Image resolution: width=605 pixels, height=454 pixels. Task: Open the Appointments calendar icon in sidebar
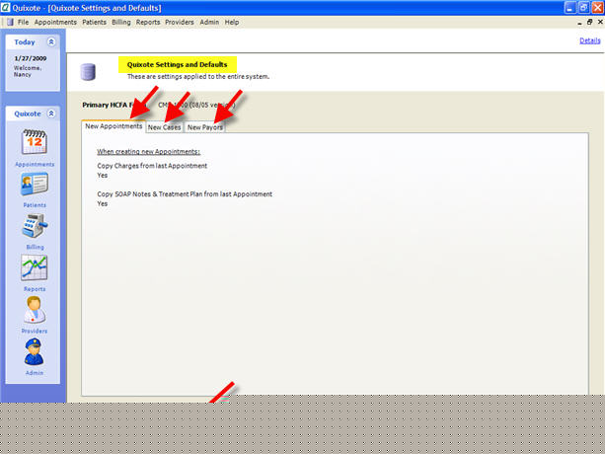click(35, 141)
